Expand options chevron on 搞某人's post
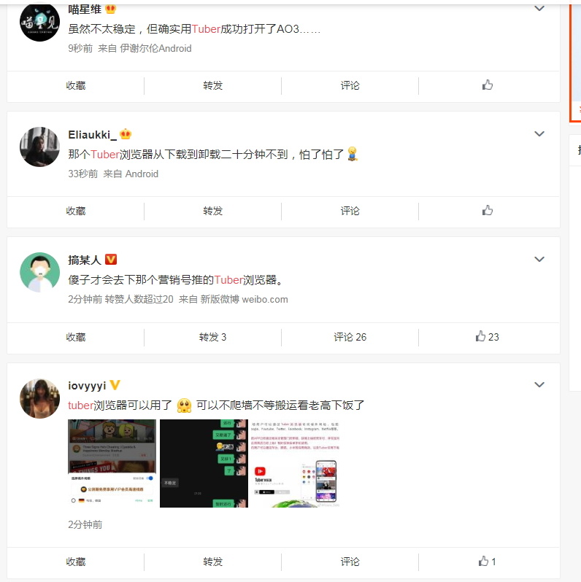This screenshot has width=581, height=582. 539,259
